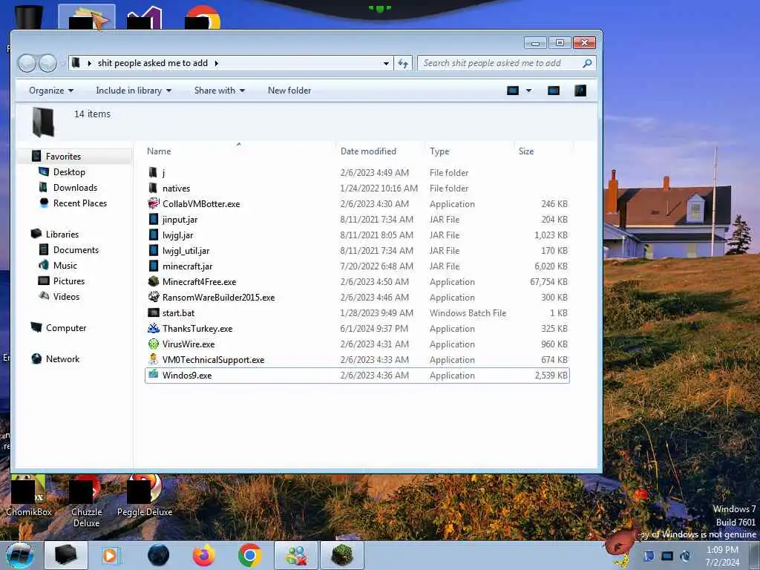Expand the root breadcrumb arrow
The height and width of the screenshot is (570, 760).
point(89,63)
